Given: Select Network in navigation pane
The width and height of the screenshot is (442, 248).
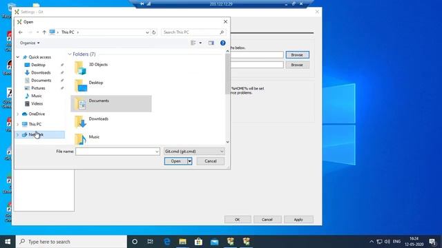Looking at the screenshot, I should pyautogui.click(x=36, y=135).
